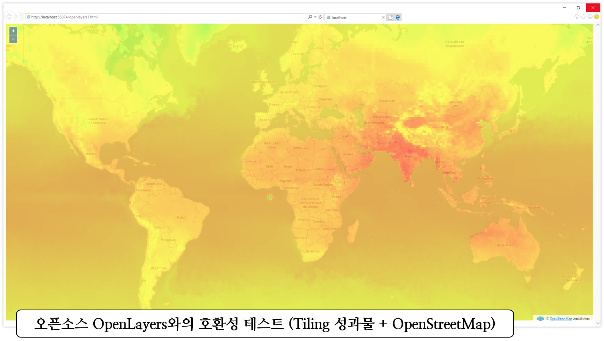Click the Indonesia label on map
The width and height of the screenshot is (604, 341).
point(482,202)
